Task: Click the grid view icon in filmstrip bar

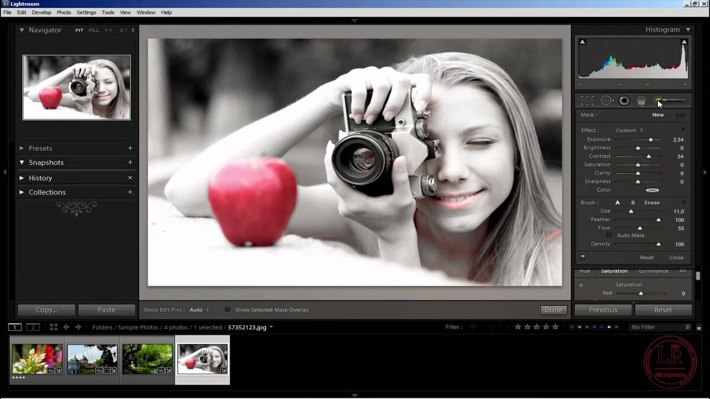Action: 54,327
